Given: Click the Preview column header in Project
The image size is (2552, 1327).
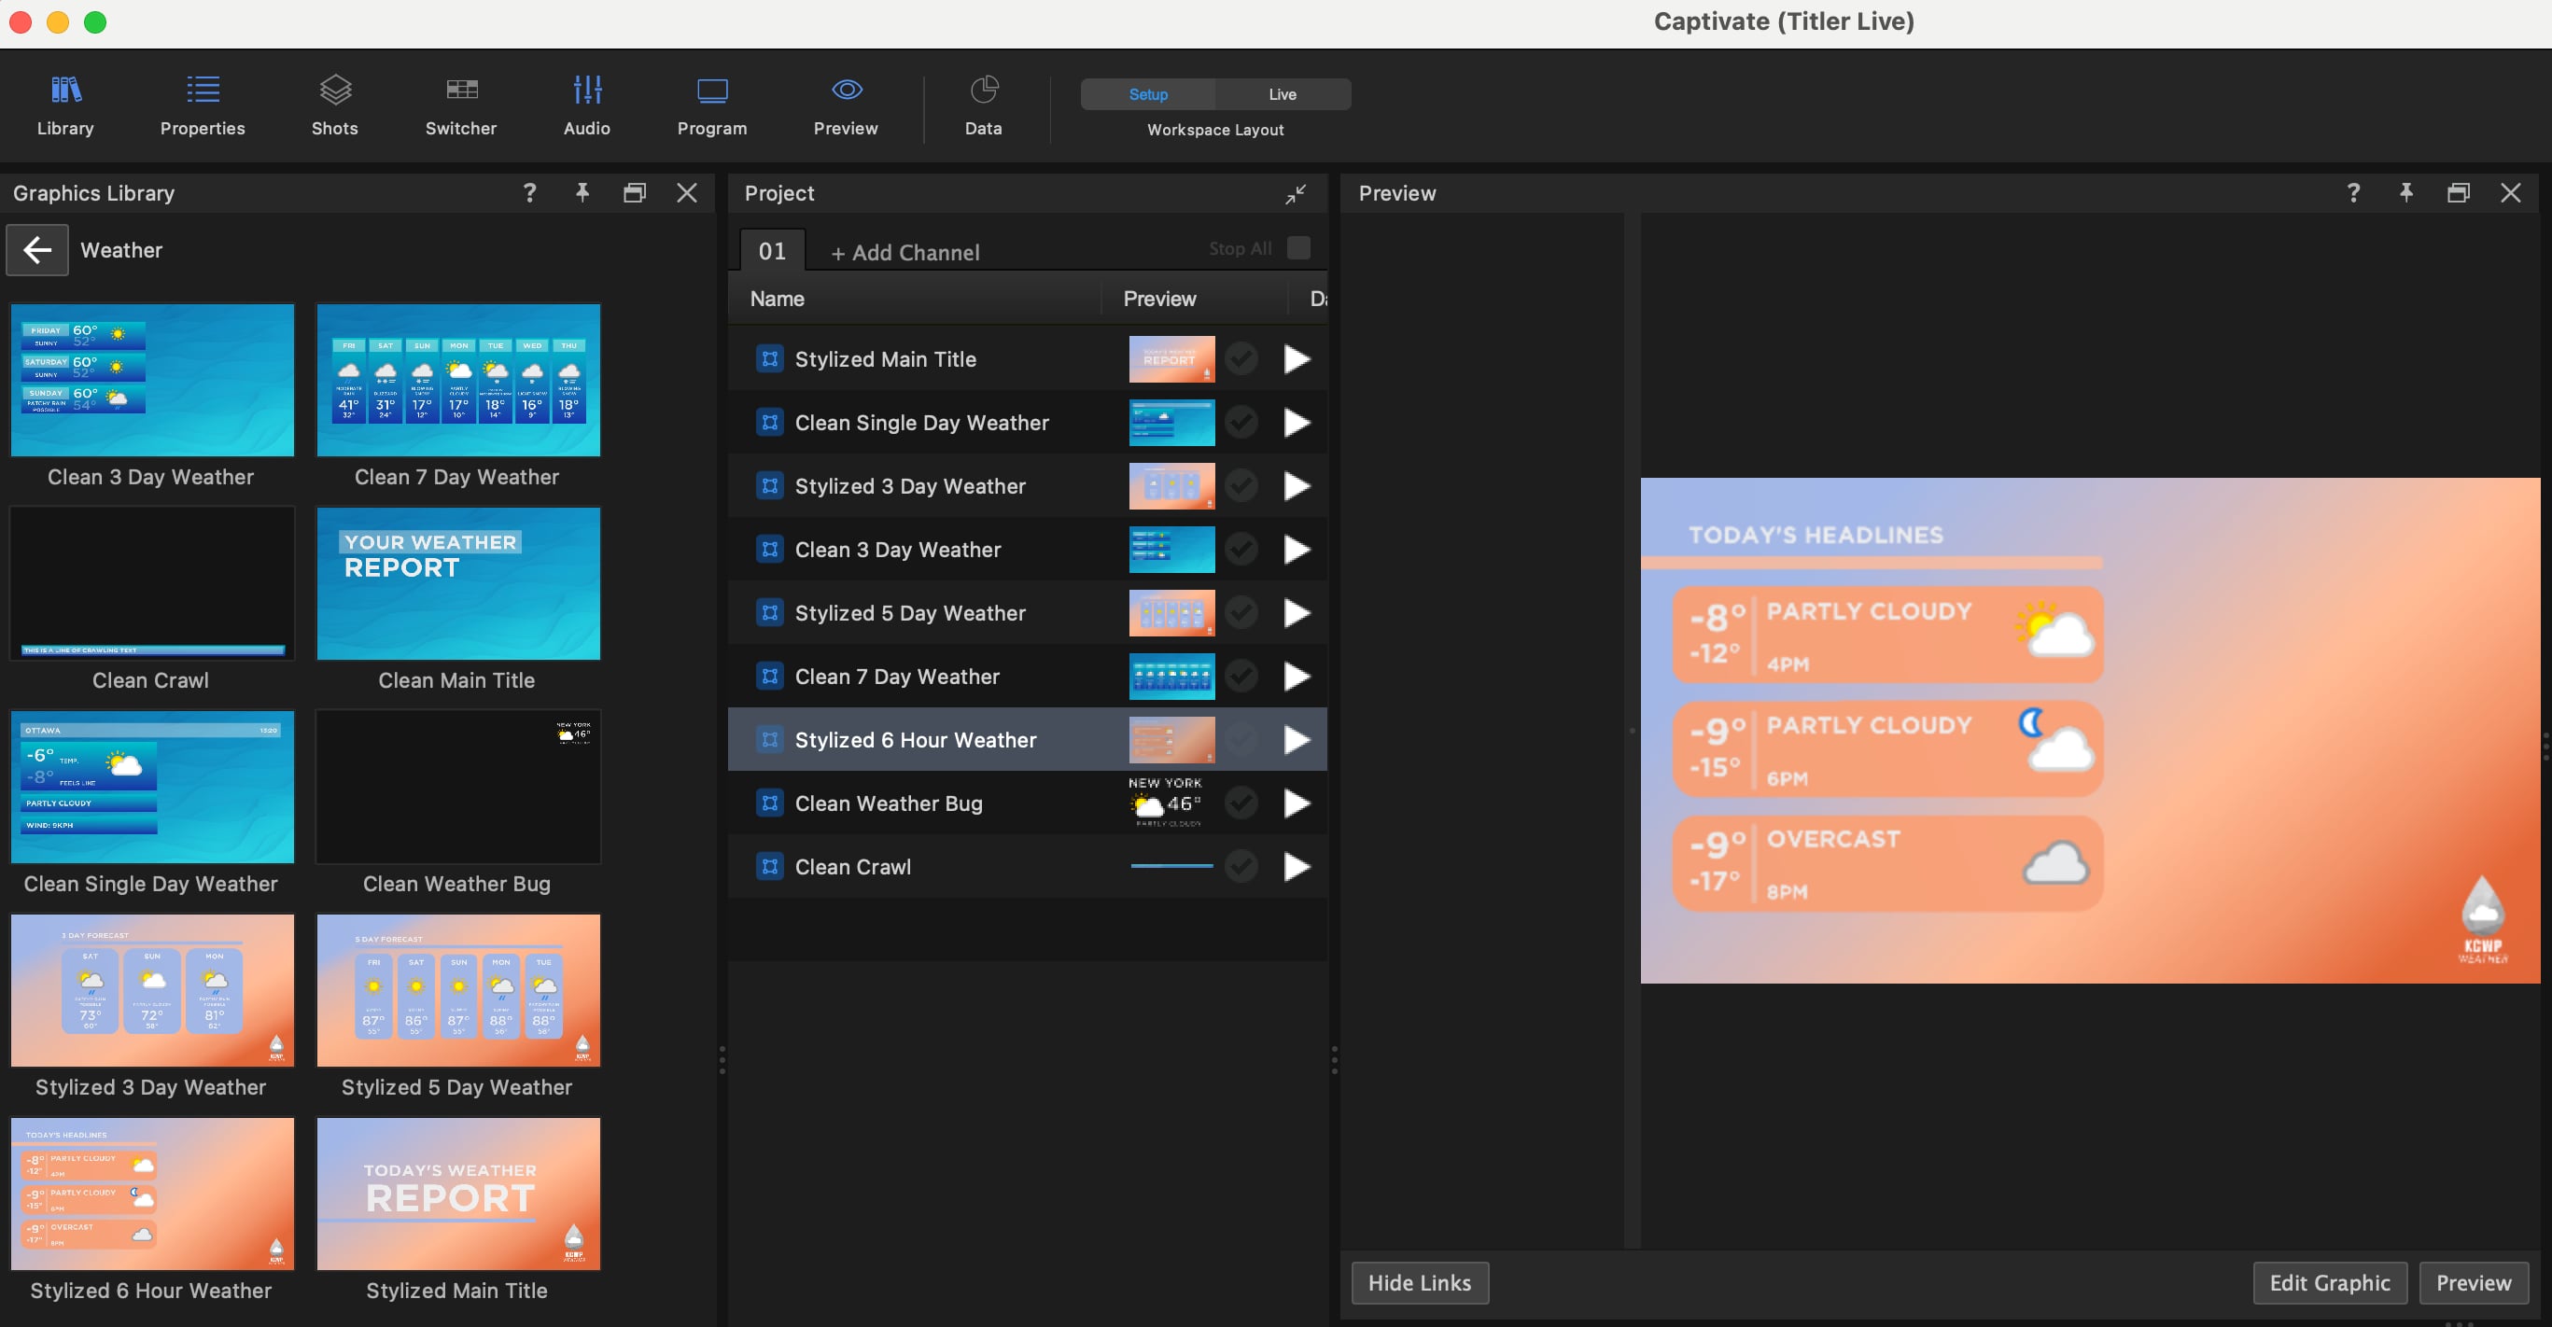Looking at the screenshot, I should pos(1160,299).
